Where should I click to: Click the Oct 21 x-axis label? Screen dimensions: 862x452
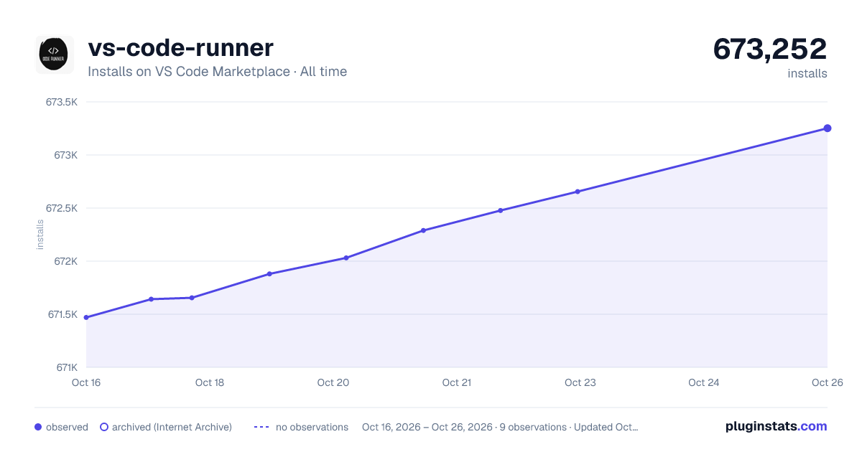coord(457,382)
